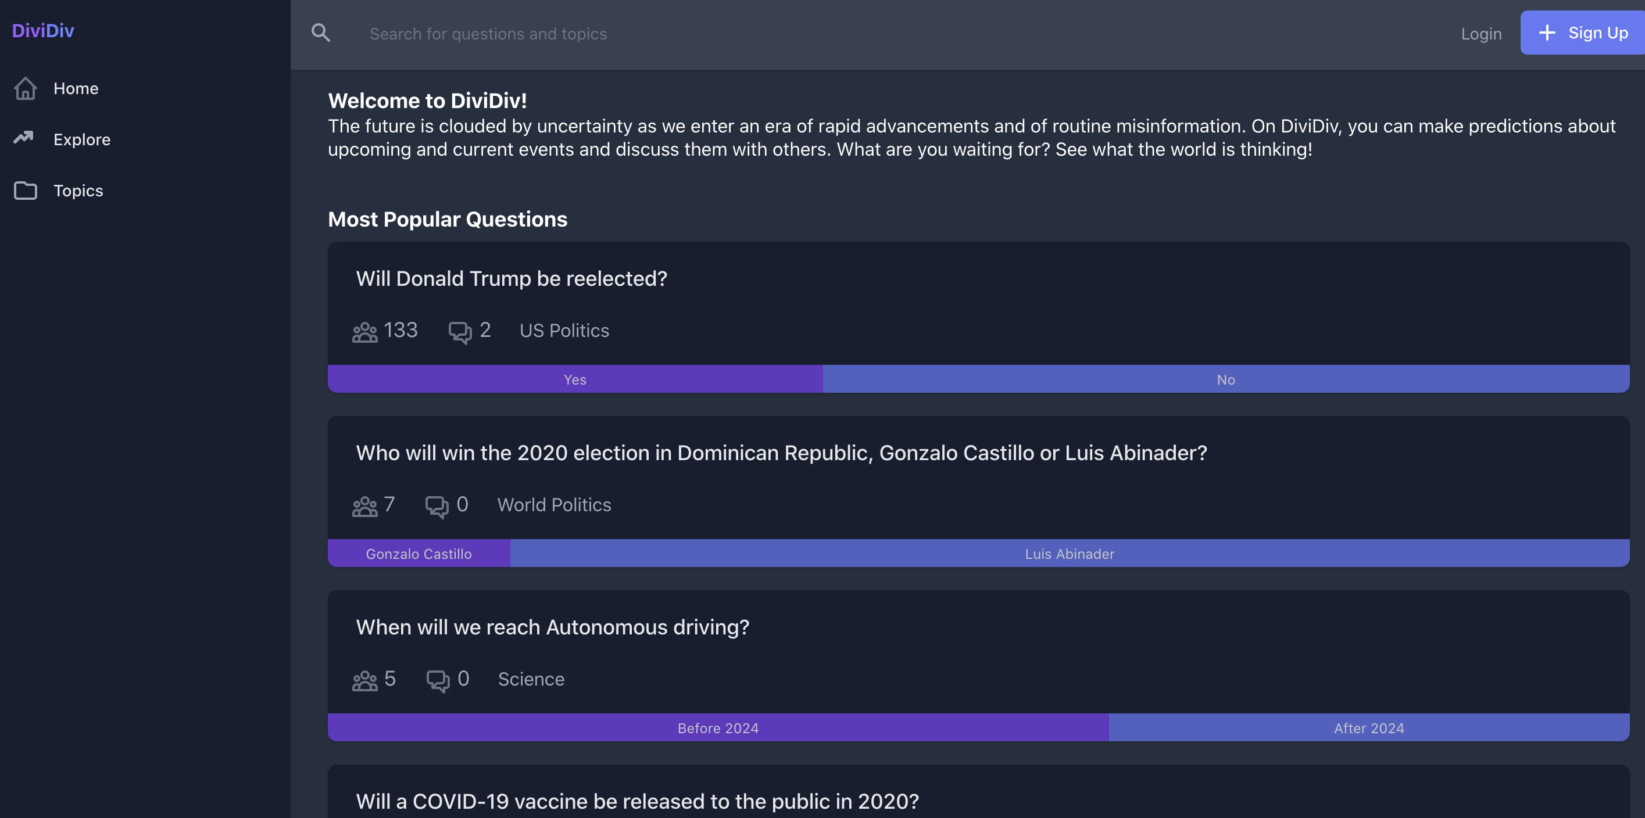
Task: Click the Login link
Action: point(1481,34)
